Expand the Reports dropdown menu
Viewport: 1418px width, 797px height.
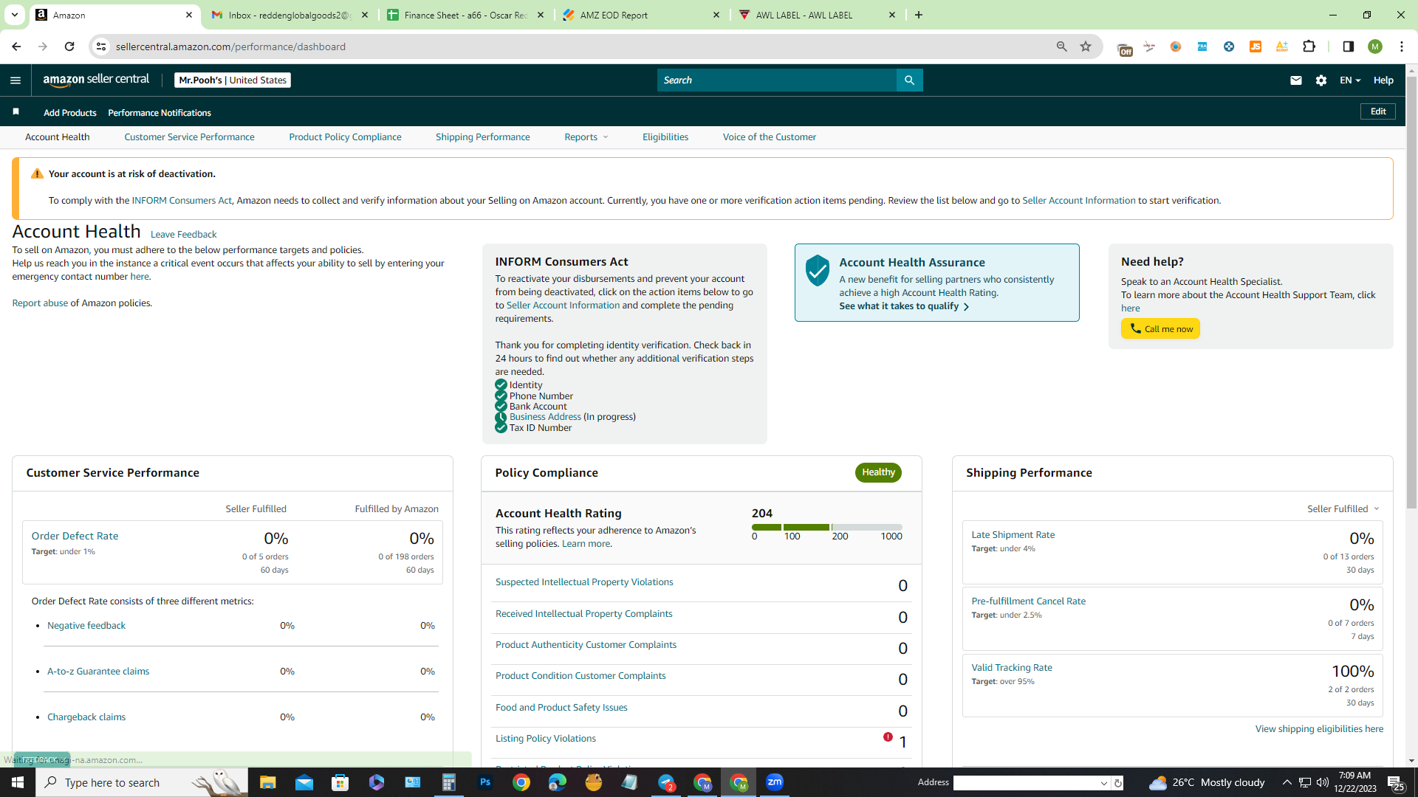coord(586,137)
